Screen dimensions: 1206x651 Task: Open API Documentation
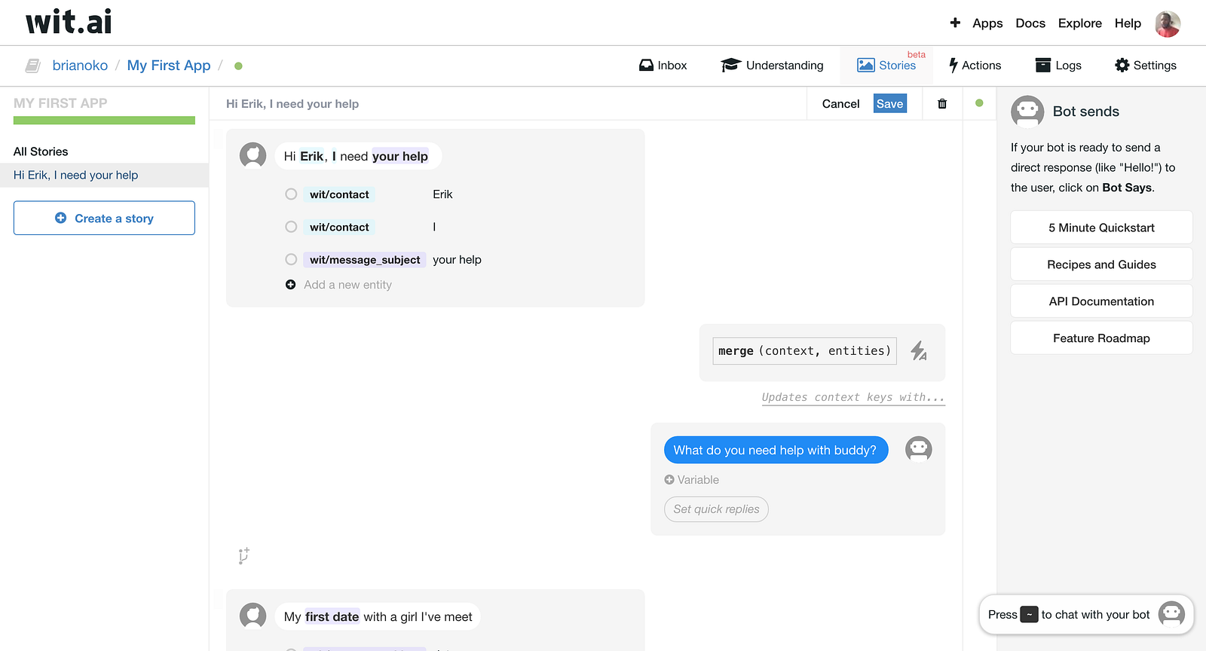point(1101,301)
